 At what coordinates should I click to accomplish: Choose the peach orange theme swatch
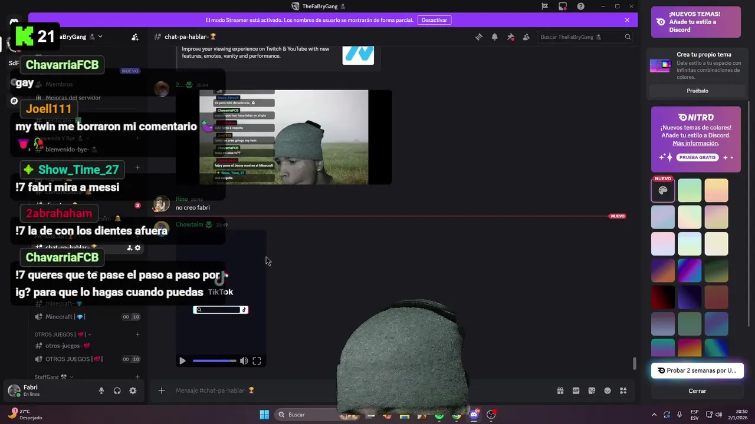click(x=717, y=190)
